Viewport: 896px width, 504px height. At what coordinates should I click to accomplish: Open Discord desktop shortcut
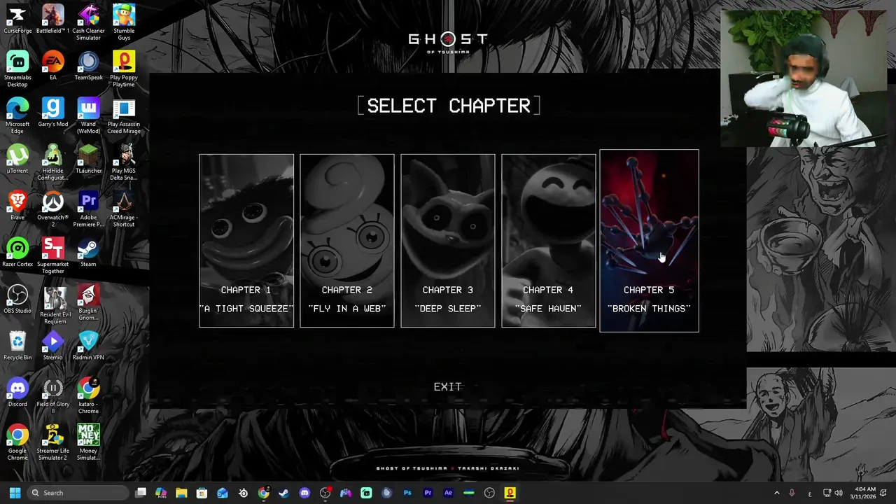[17, 393]
